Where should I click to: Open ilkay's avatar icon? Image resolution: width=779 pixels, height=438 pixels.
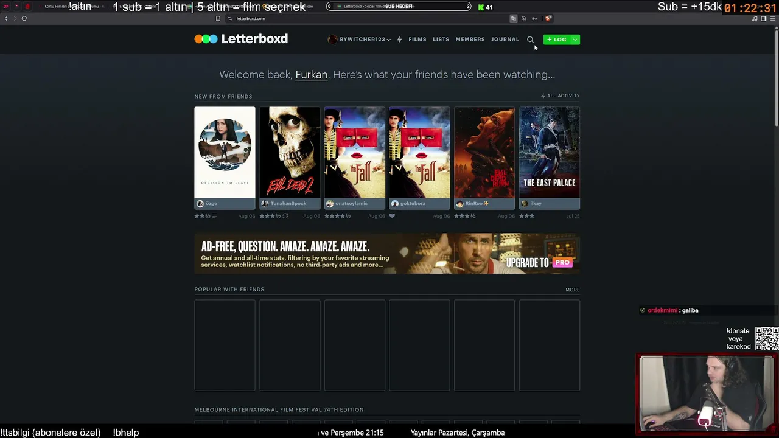tap(525, 204)
